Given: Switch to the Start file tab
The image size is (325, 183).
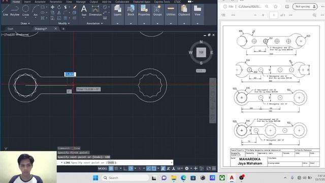Looking at the screenshot, I should pyautogui.click(x=10, y=29).
